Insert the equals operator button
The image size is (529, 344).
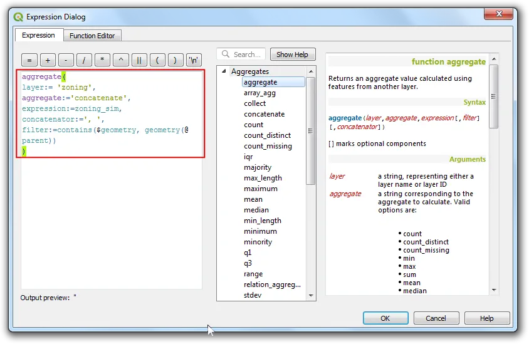pos(29,60)
